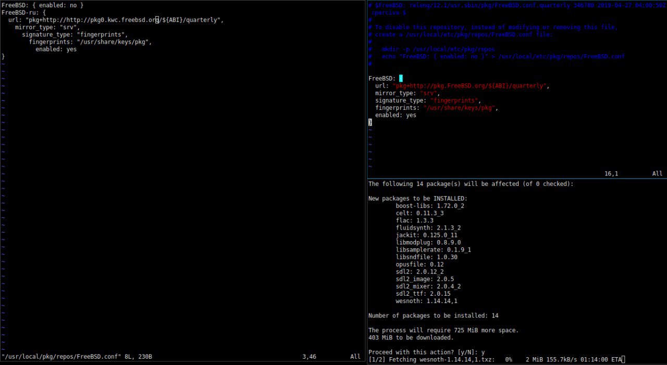This screenshot has width=667, height=365.
Task: Click the 'All' indicator in the left pane status line
Action: click(x=355, y=357)
